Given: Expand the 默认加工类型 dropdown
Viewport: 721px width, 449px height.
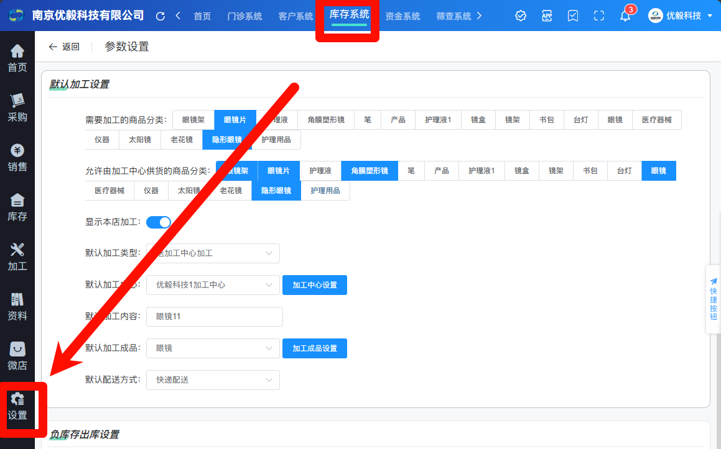Looking at the screenshot, I should click(213, 253).
